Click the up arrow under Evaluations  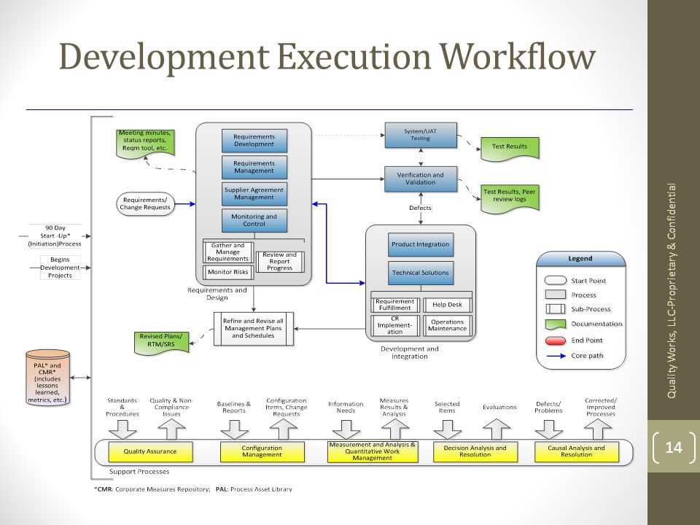pos(497,429)
